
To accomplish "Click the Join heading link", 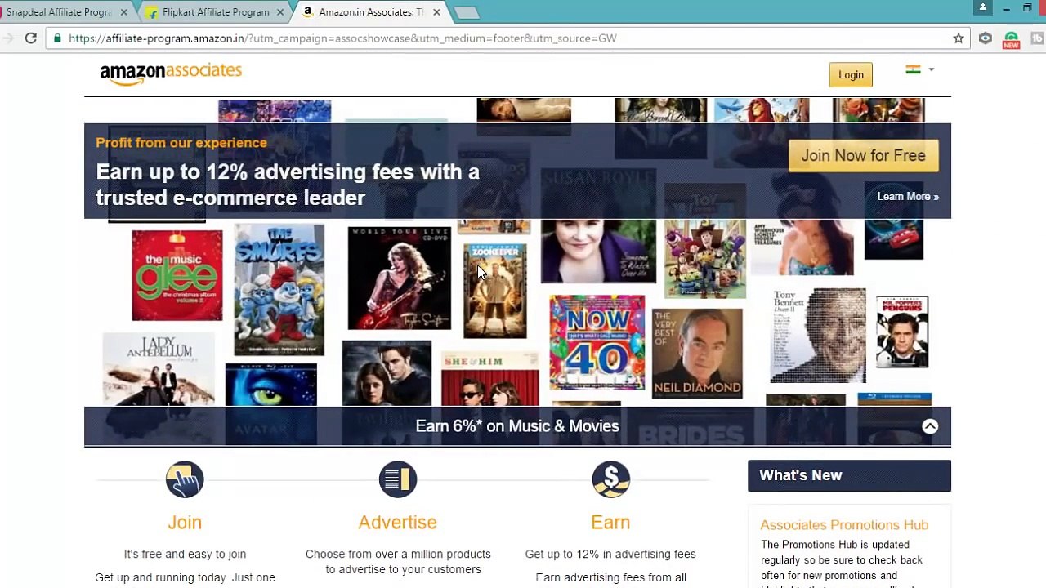I will pyautogui.click(x=185, y=522).
